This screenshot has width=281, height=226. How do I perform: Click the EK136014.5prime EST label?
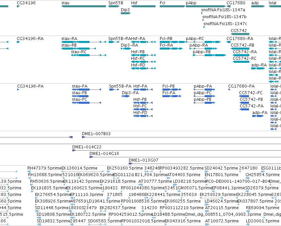coord(79,168)
